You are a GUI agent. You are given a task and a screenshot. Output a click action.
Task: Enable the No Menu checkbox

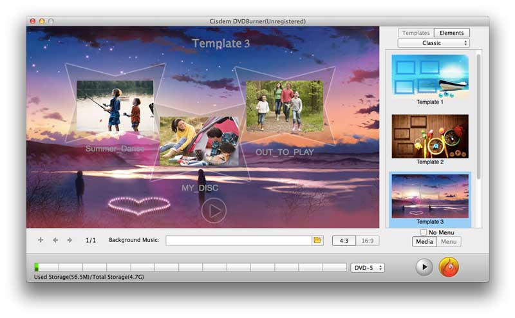(x=424, y=232)
